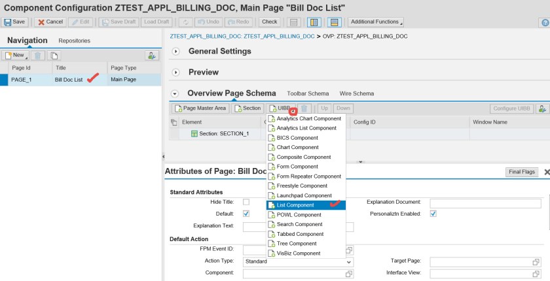Click the Undo toolbar button
The image size is (550, 281).
pos(209,22)
